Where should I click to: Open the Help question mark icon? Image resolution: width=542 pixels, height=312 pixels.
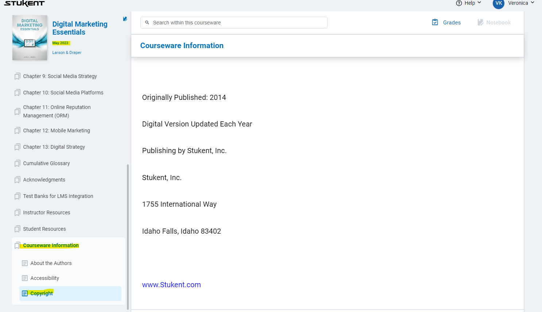(459, 3)
